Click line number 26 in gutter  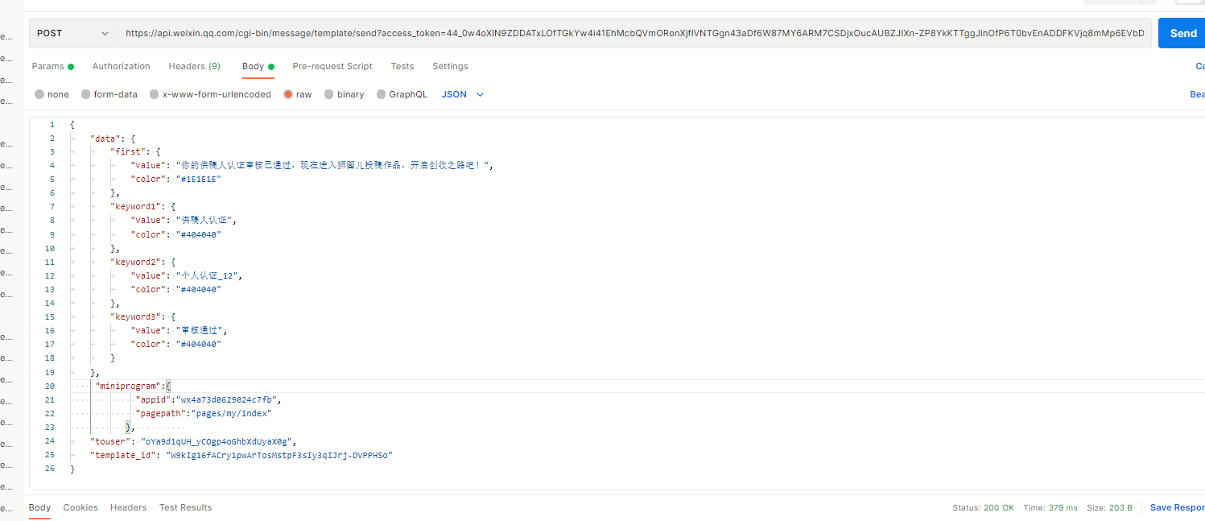coord(50,469)
